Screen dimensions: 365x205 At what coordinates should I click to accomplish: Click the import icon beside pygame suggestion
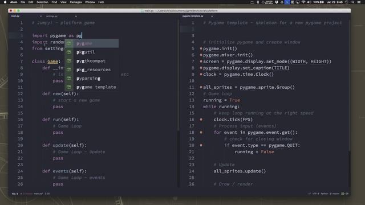tap(69, 43)
